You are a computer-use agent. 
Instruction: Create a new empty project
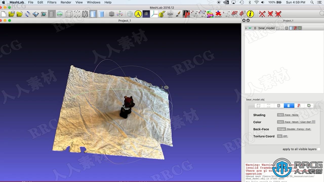[4, 14]
